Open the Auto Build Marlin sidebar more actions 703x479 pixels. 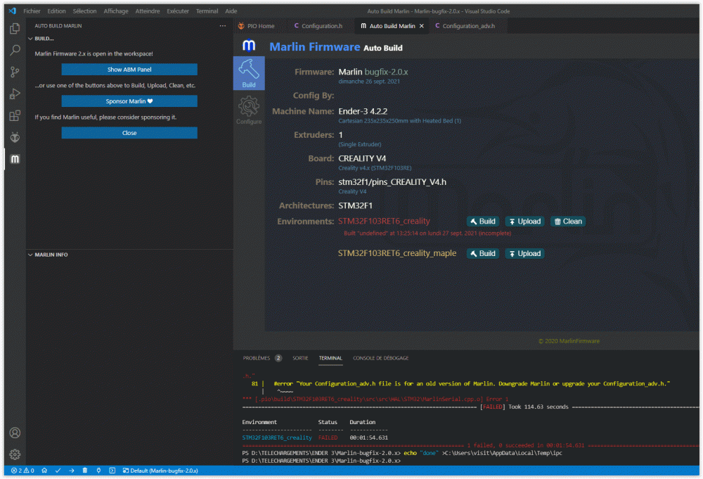tap(223, 26)
